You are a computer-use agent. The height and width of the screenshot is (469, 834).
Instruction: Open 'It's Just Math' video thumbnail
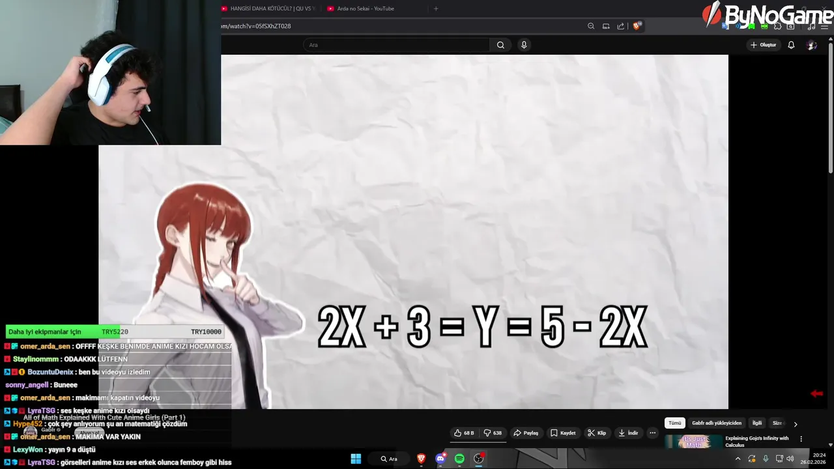[x=693, y=441]
